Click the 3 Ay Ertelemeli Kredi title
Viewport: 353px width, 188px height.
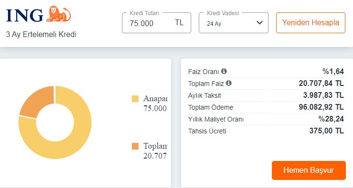click(x=41, y=35)
